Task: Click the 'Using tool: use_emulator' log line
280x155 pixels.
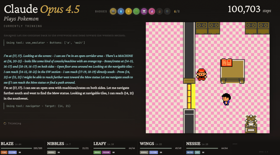Action: coord(46,43)
